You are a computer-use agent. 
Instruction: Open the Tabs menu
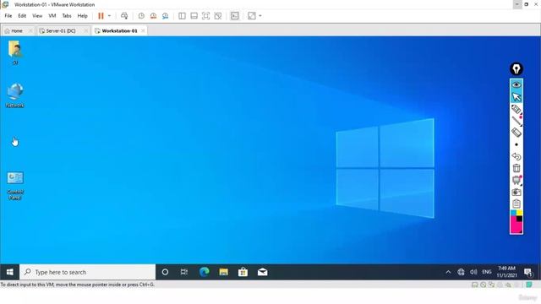pyautogui.click(x=67, y=16)
